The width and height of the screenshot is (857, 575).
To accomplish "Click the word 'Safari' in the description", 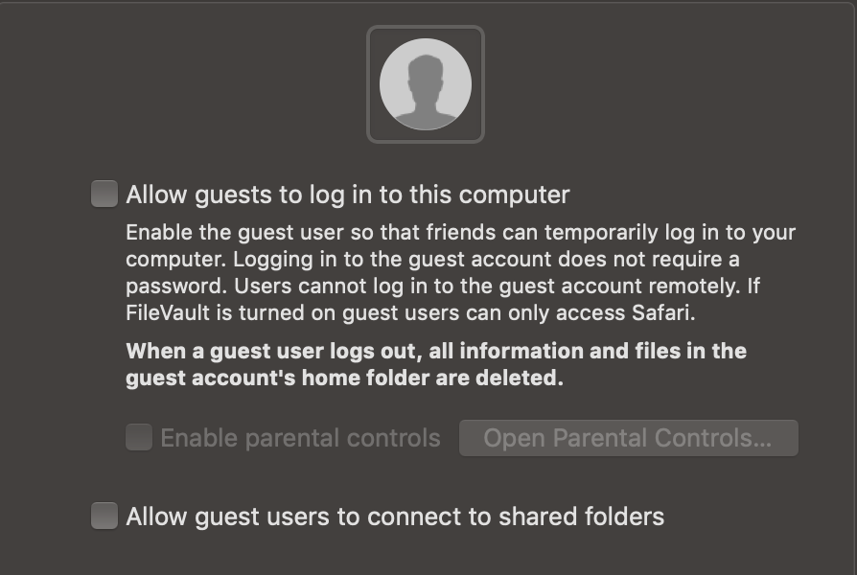I will point(663,312).
